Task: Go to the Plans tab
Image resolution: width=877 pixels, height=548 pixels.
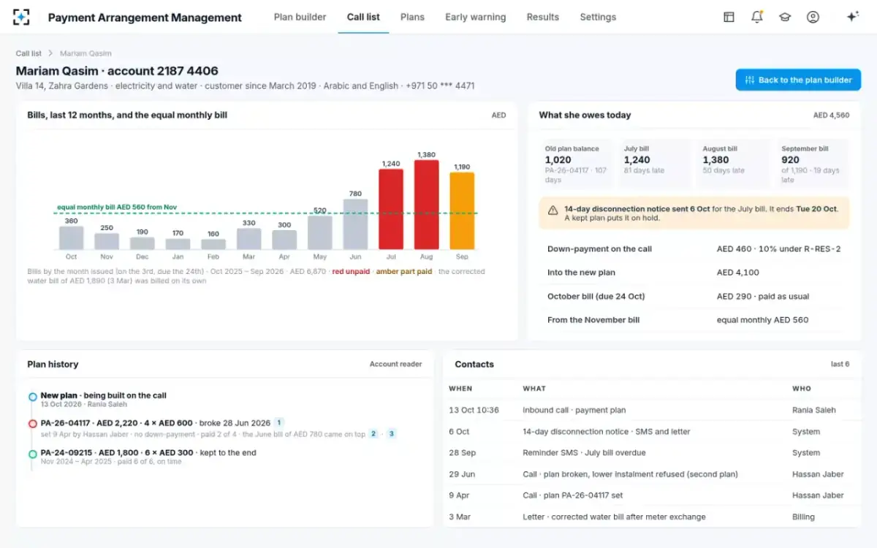Action: point(412,17)
